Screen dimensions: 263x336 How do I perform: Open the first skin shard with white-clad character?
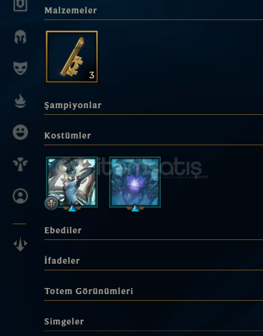[72, 182]
